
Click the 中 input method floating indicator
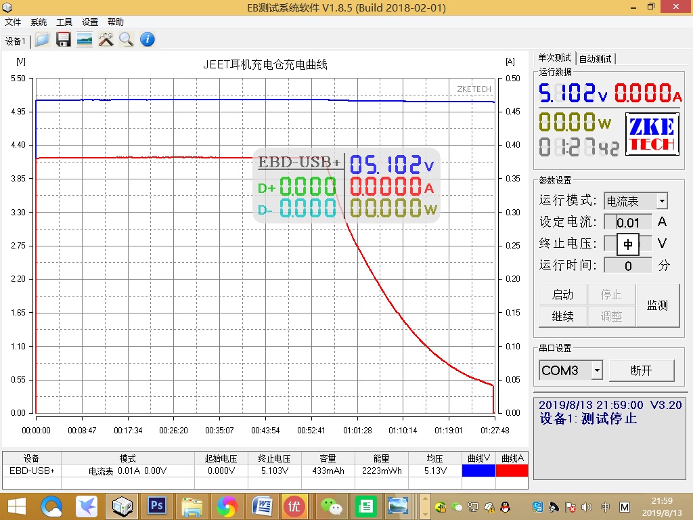[628, 244]
